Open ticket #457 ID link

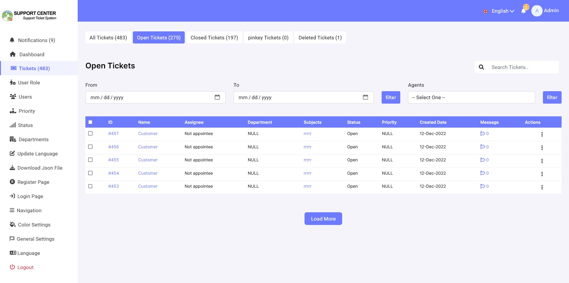tap(113, 134)
